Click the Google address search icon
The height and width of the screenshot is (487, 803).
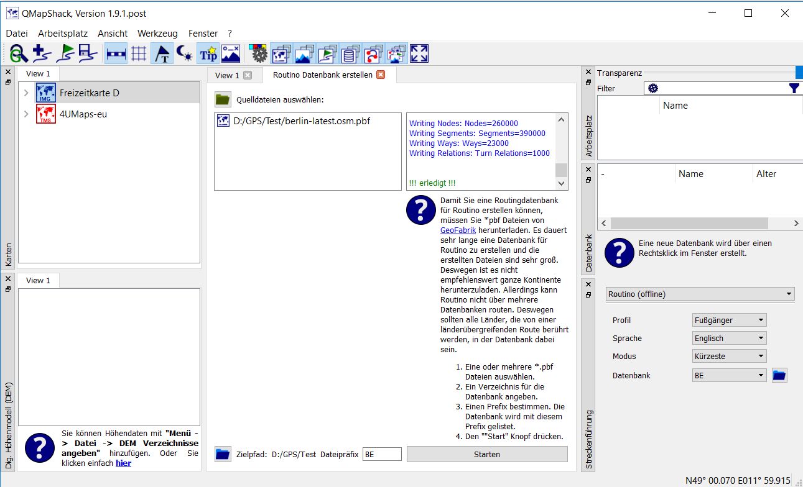(19, 54)
